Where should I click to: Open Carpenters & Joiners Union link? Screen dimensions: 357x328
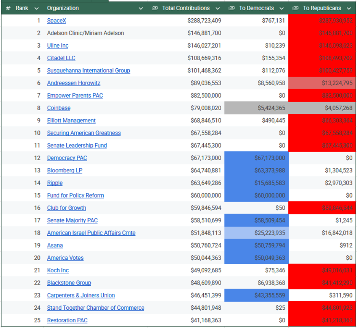81,296
